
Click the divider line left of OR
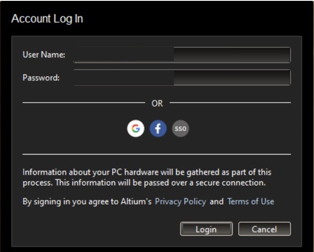(x=84, y=102)
